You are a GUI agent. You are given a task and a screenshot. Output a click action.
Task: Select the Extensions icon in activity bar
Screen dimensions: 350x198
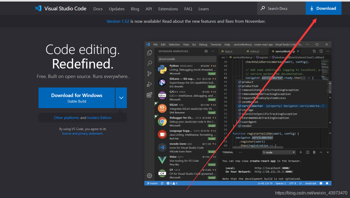(150, 95)
